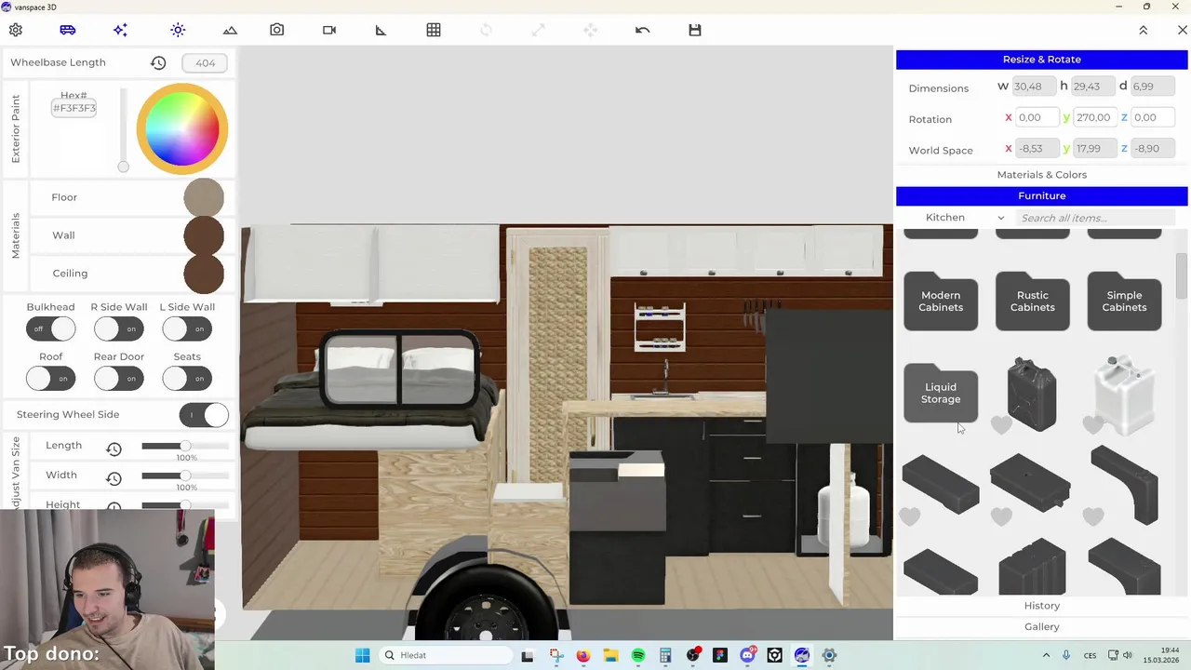
Task: Select the angle measurement tool
Action: 381,30
